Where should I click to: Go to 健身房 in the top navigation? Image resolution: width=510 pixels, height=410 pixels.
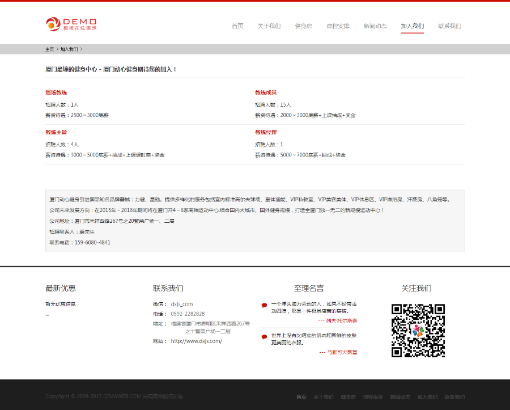coord(304,26)
